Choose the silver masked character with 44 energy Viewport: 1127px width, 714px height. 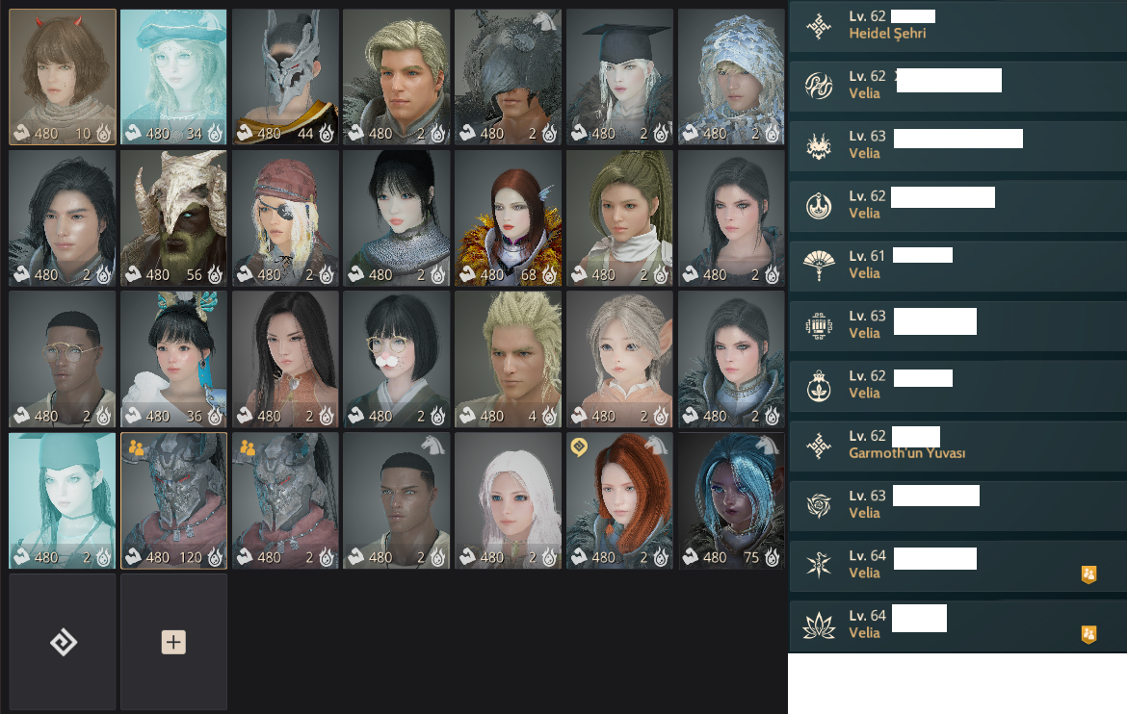(x=285, y=77)
